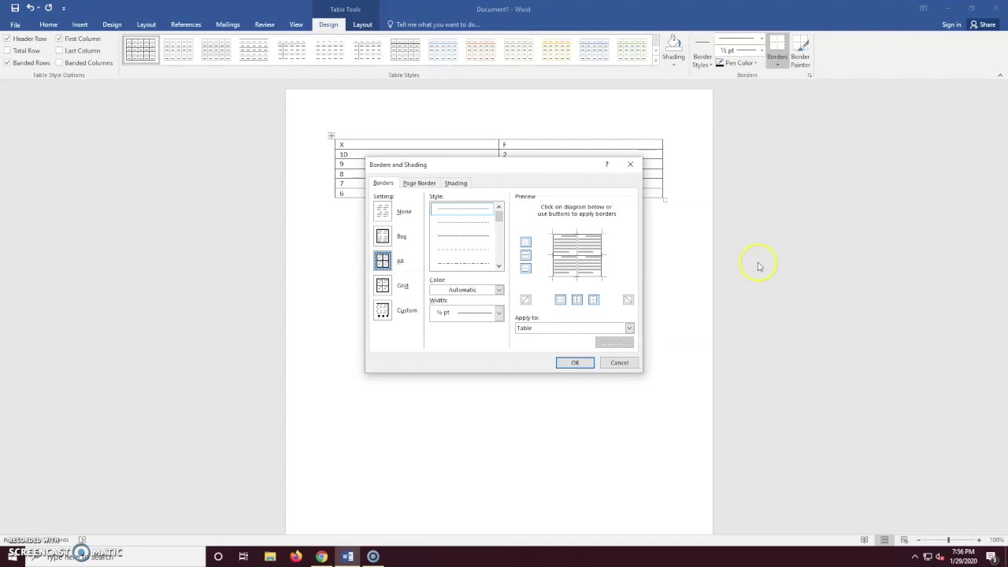Viewport: 1008px width, 567px height.
Task: Expand the border Width dropdown
Action: click(498, 313)
